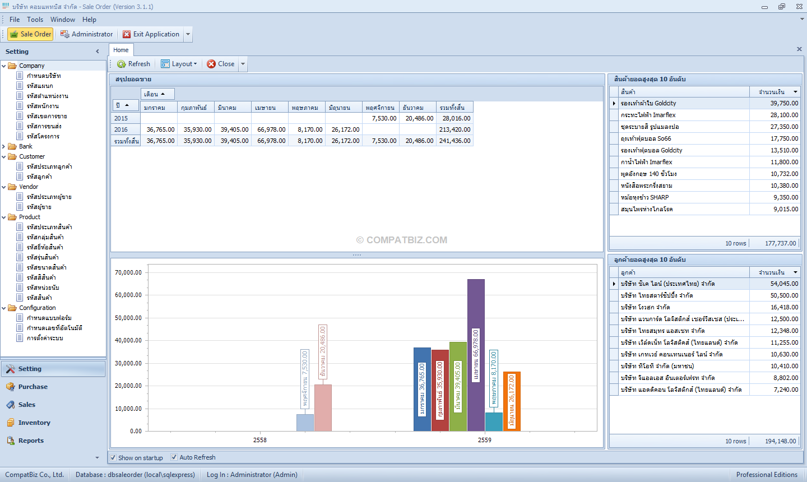
Task: Collapse the Product tree folder
Action: click(4, 217)
